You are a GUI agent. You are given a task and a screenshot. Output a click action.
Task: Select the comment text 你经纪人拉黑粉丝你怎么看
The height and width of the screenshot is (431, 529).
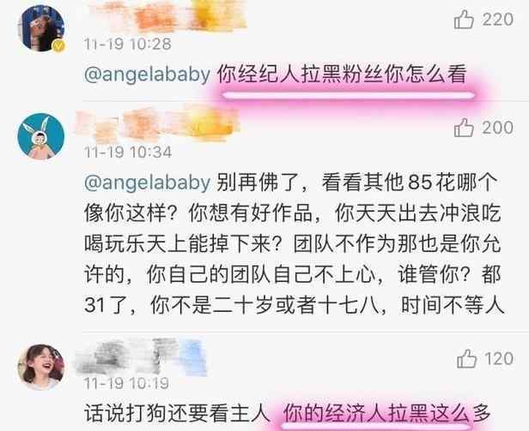(x=342, y=74)
